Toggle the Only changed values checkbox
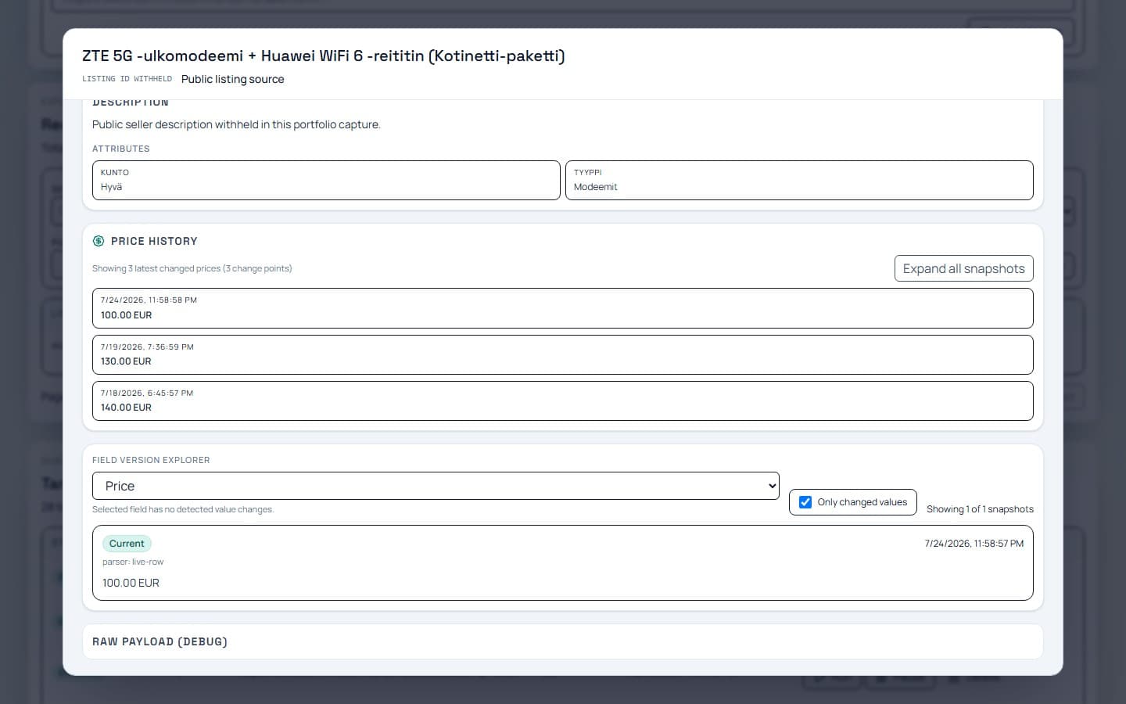The image size is (1126, 704). (805, 502)
